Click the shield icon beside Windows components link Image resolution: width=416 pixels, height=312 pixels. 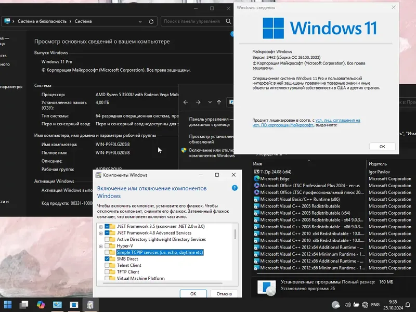pyautogui.click(x=184, y=150)
